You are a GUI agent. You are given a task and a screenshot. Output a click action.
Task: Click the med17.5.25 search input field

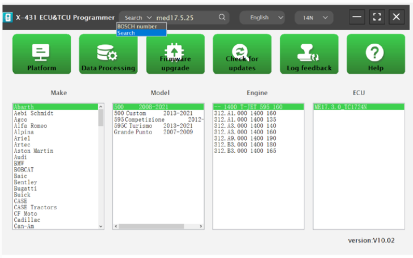click(184, 18)
